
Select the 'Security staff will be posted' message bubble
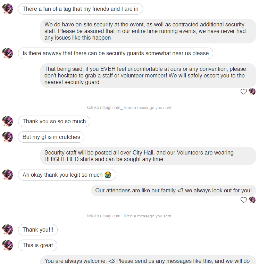148,156
